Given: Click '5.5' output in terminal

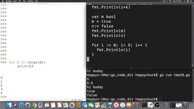Looking at the screenshot, I should pos(90,83).
